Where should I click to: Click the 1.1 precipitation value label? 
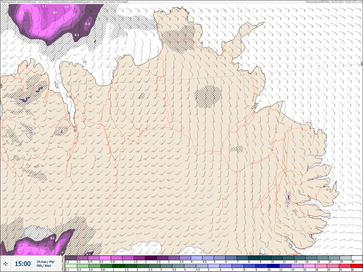click(x=44, y=6)
